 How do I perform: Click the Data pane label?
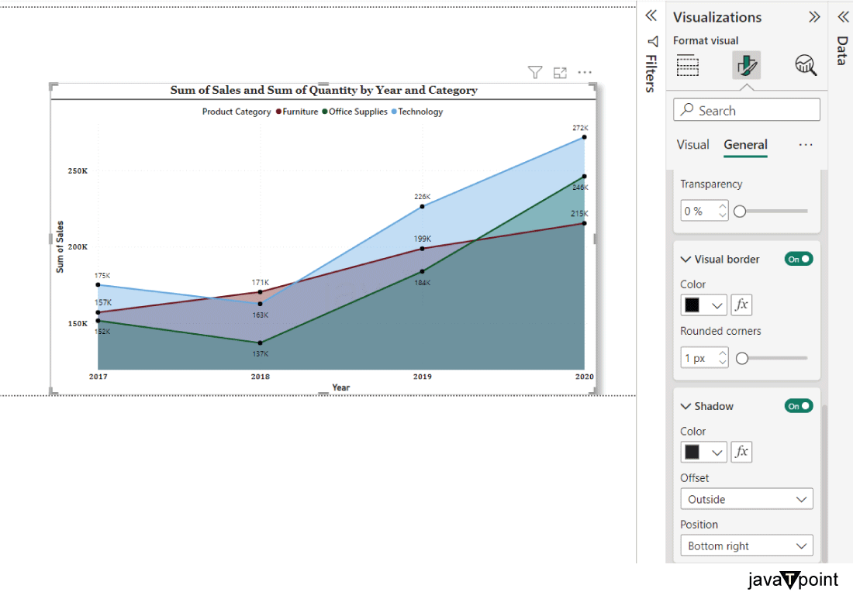point(842,50)
